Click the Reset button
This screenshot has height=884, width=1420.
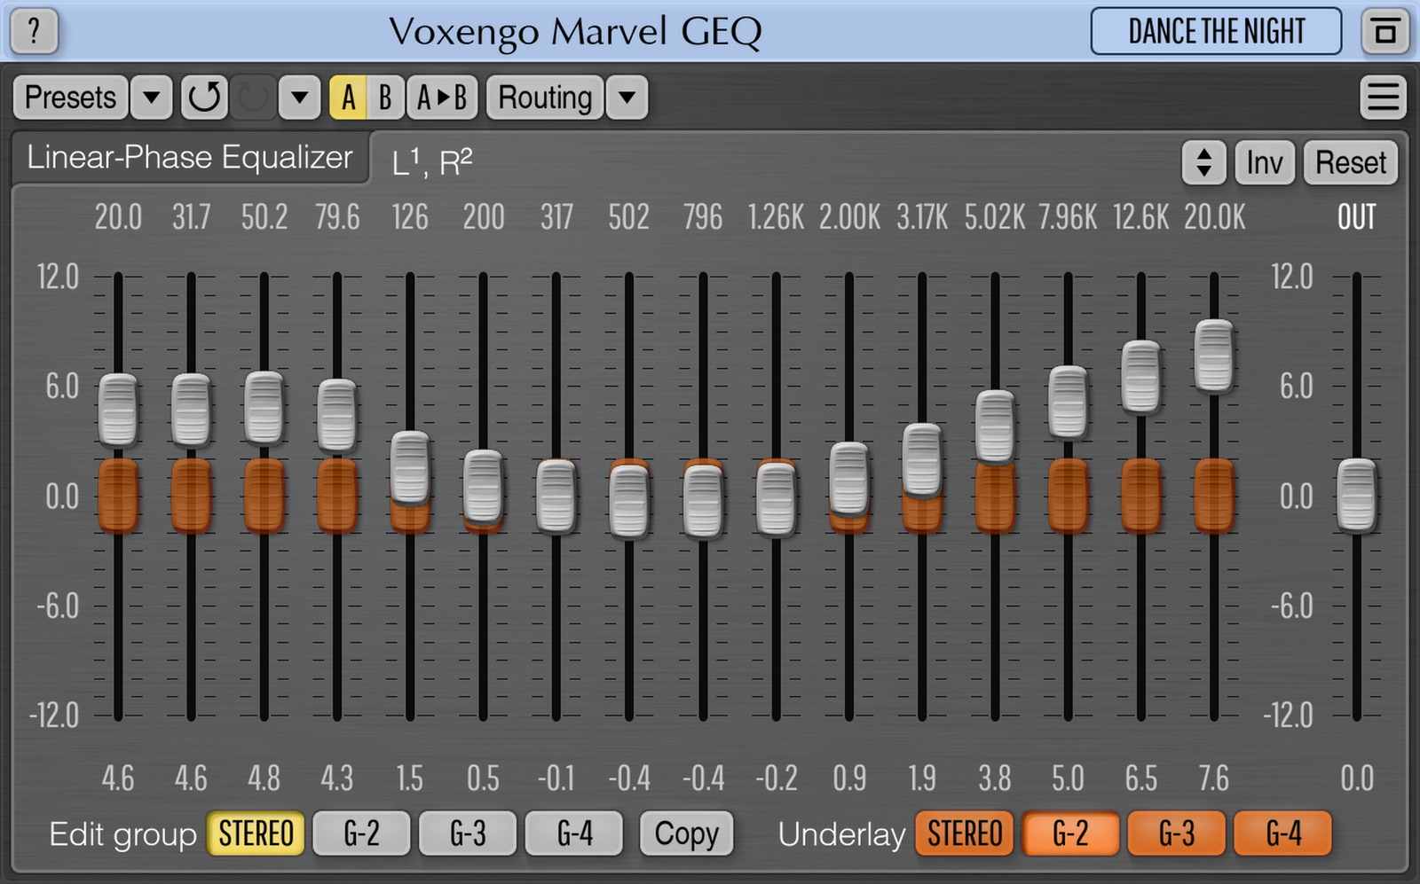pos(1350,163)
